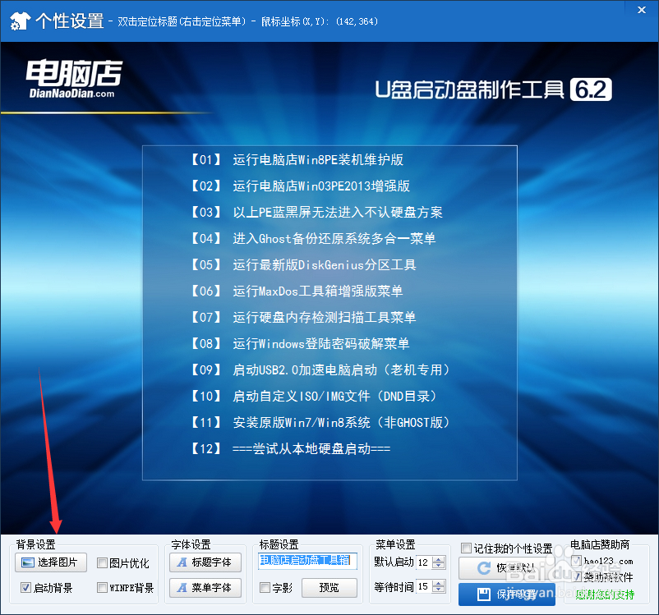Select menu item 09 启动USB2.0加速

[320, 369]
